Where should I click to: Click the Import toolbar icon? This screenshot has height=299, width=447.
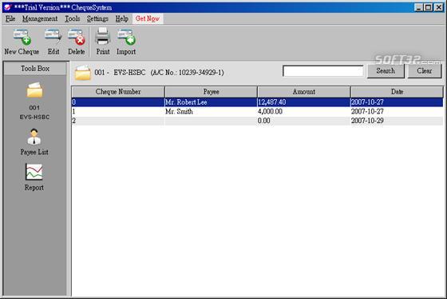pyautogui.click(x=126, y=37)
